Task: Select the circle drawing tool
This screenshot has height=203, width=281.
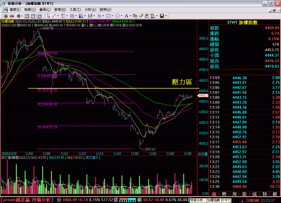Action: [117, 16]
